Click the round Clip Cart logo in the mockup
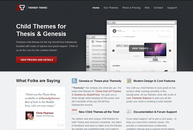 [114, 31]
